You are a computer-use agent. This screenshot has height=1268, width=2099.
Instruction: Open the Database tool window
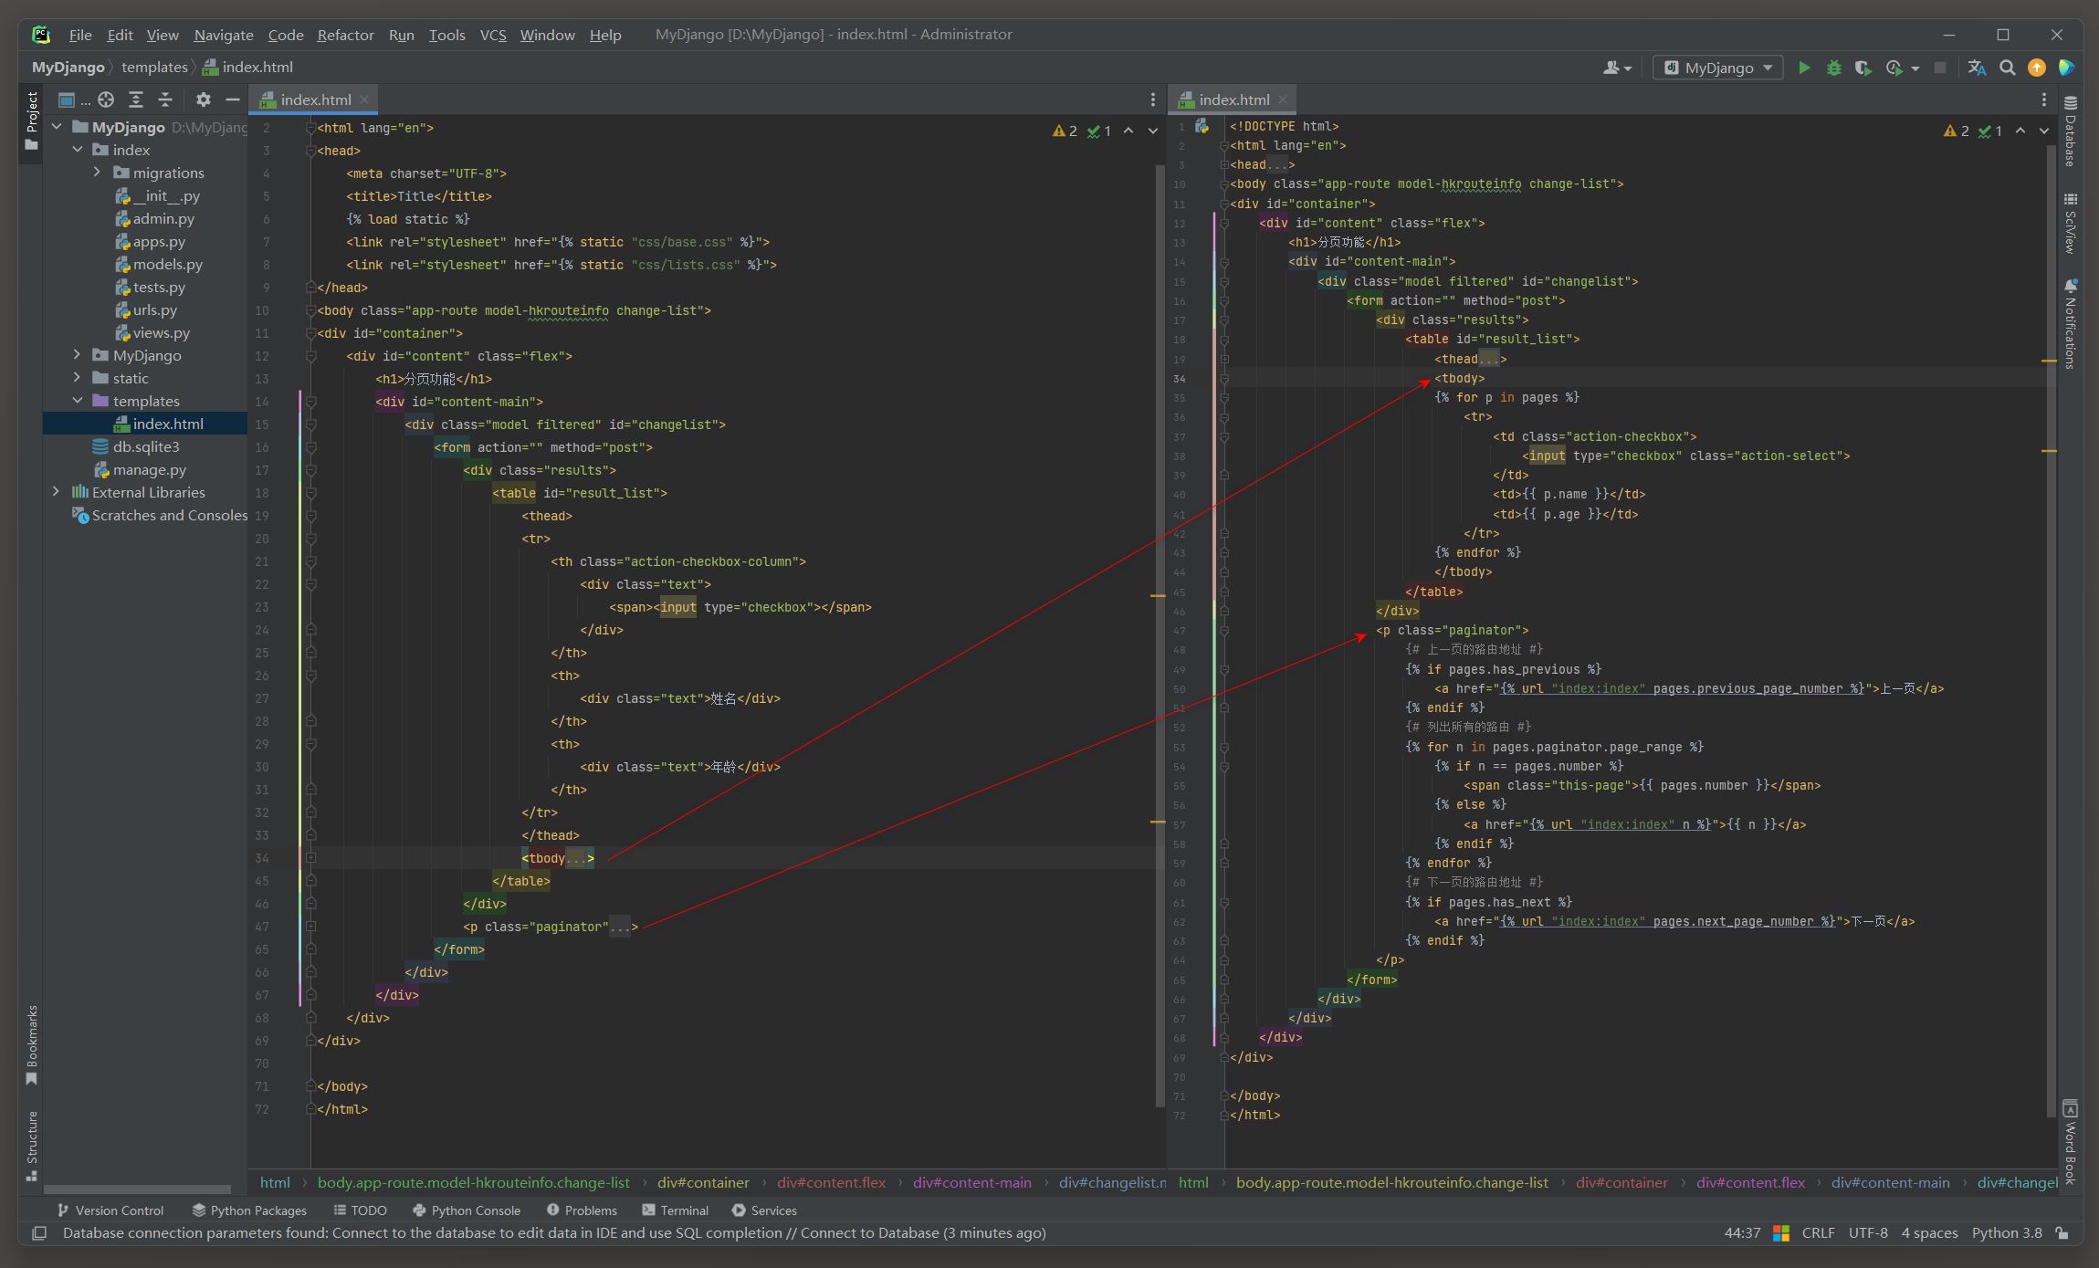pyautogui.click(x=2071, y=131)
